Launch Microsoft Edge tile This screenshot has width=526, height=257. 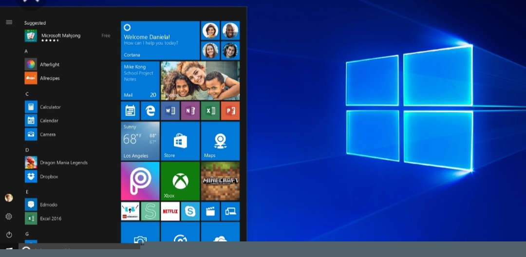click(x=150, y=110)
